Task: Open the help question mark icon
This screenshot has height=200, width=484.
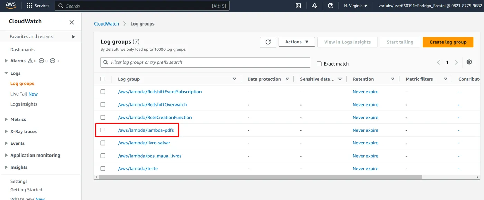Action: pyautogui.click(x=331, y=6)
